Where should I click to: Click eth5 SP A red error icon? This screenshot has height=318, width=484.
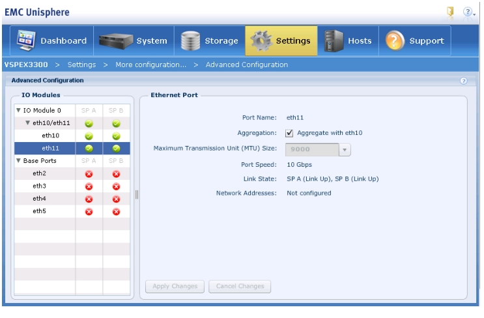click(x=89, y=212)
